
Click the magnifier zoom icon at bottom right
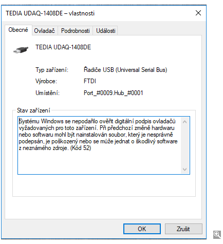(x=217, y=235)
